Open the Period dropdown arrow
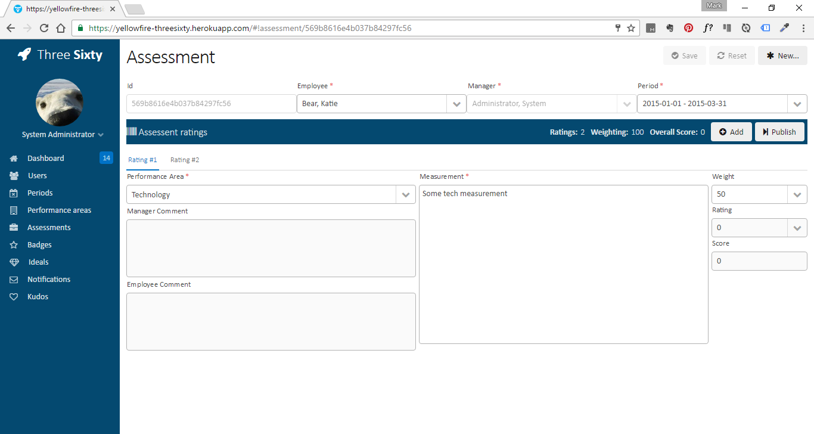The height and width of the screenshot is (434, 814). [x=797, y=104]
